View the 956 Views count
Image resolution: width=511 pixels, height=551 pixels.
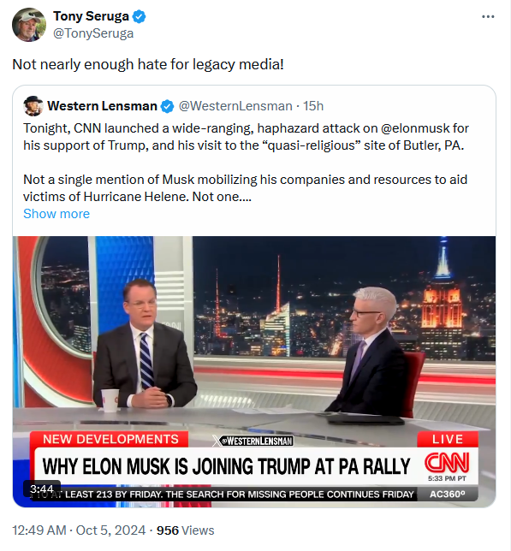[x=185, y=530]
